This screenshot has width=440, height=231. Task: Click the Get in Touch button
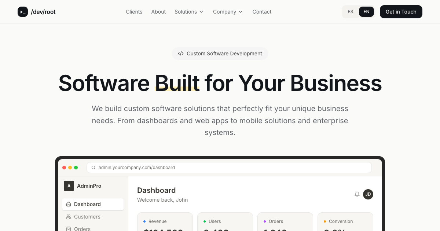pyautogui.click(x=401, y=12)
